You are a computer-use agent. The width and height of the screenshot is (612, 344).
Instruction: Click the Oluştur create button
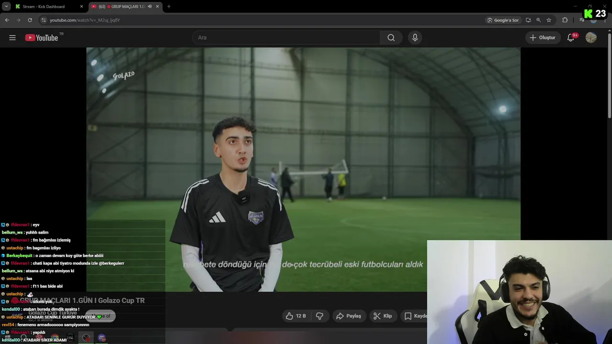pos(543,38)
